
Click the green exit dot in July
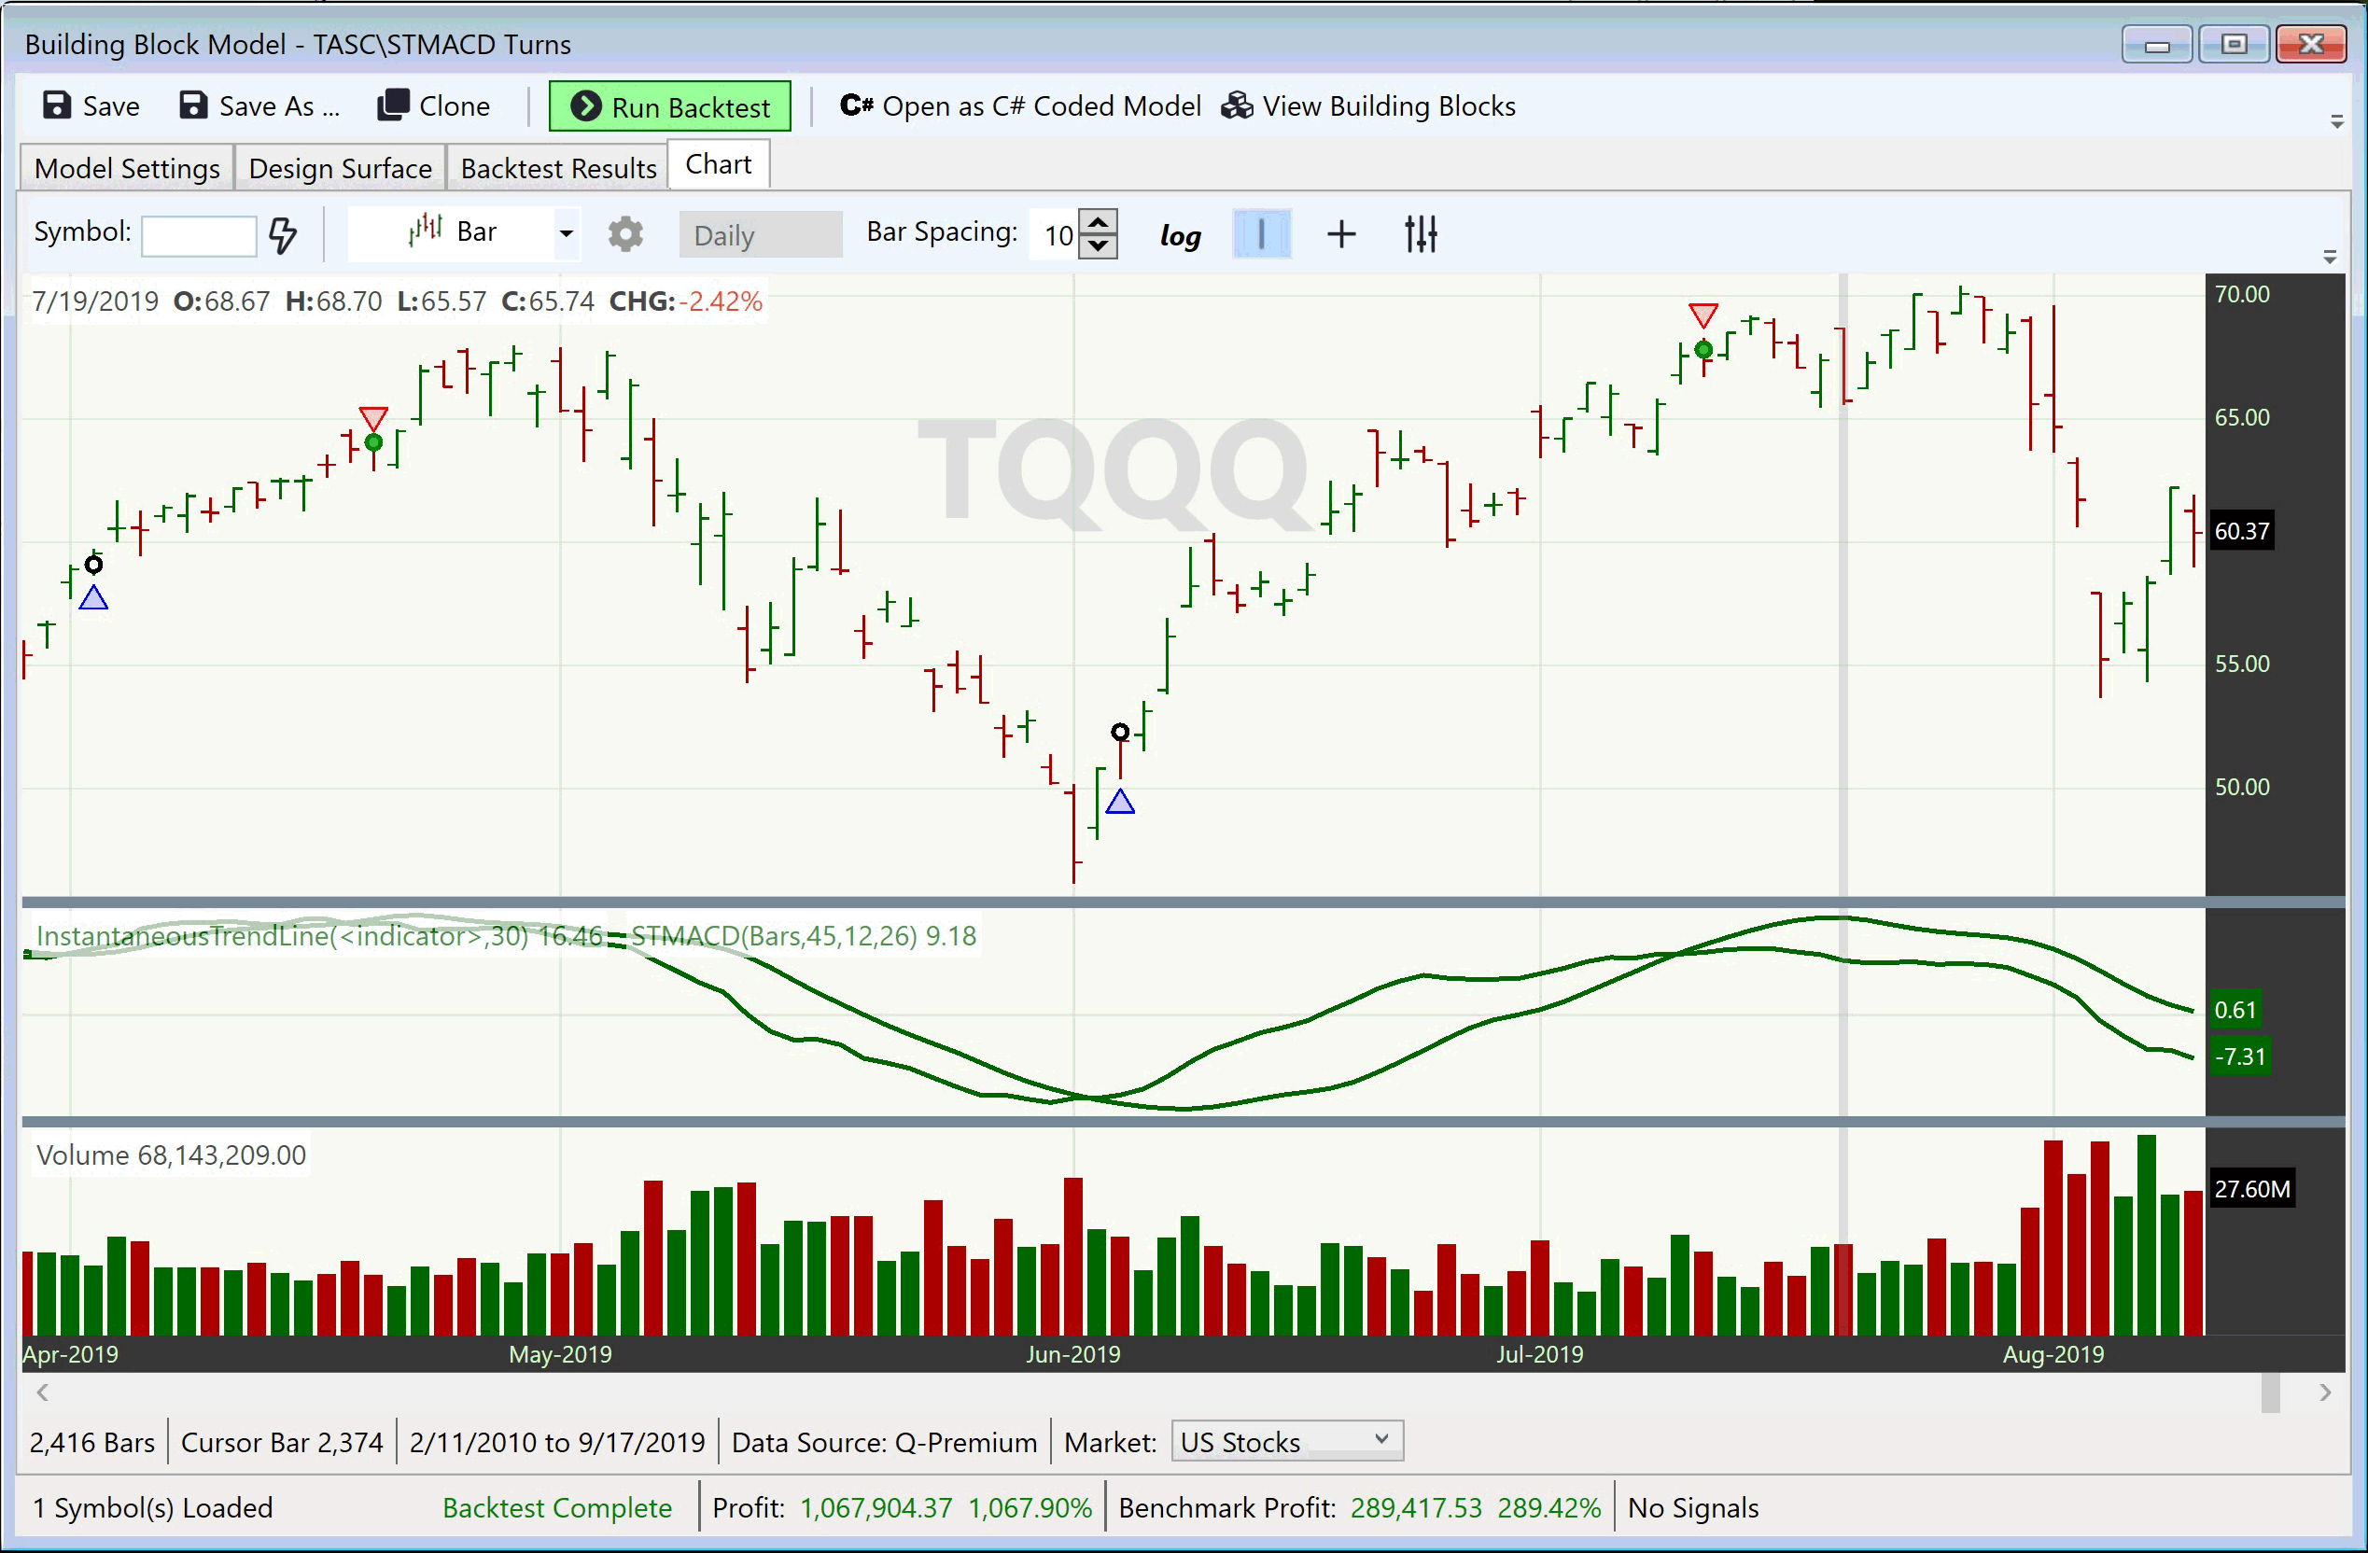pyautogui.click(x=1703, y=349)
